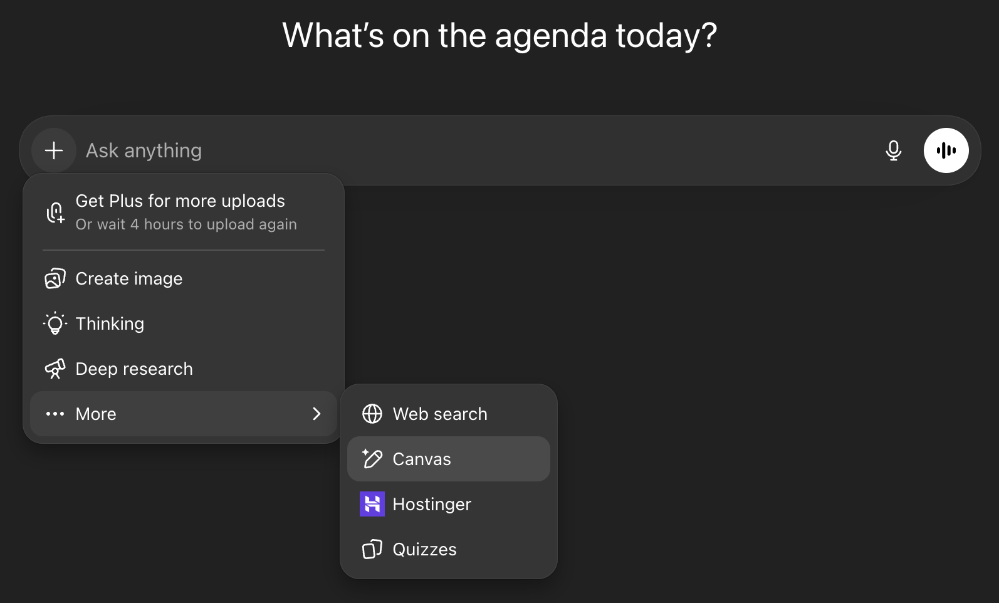Click the cards icon beside Quizzes
The image size is (999, 603).
[373, 549]
